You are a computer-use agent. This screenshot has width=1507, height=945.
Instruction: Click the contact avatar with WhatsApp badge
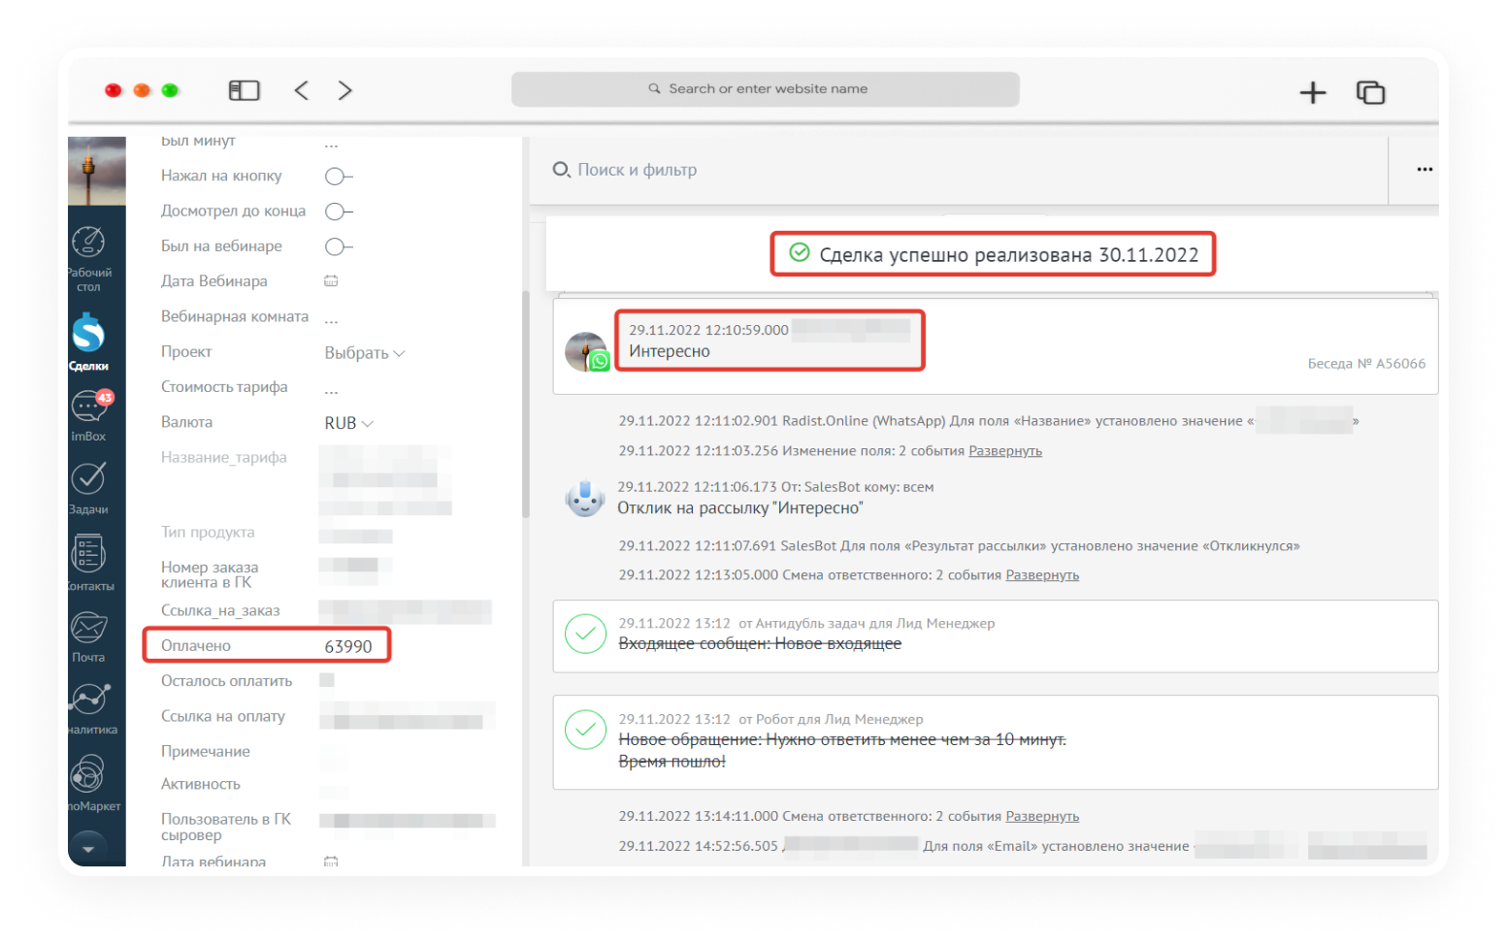pyautogui.click(x=586, y=351)
